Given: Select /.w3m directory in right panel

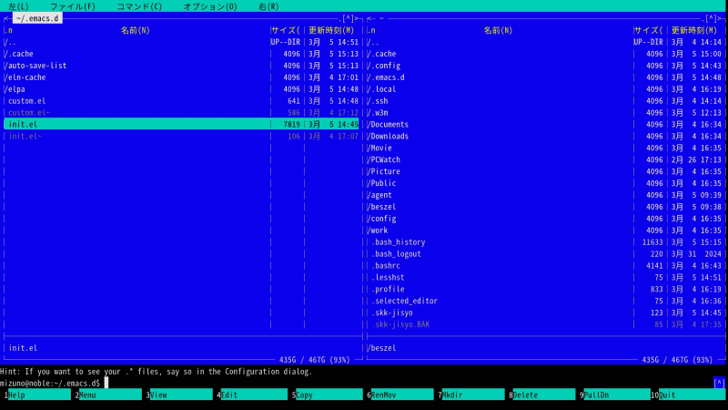Looking at the screenshot, I should pyautogui.click(x=544, y=113).
